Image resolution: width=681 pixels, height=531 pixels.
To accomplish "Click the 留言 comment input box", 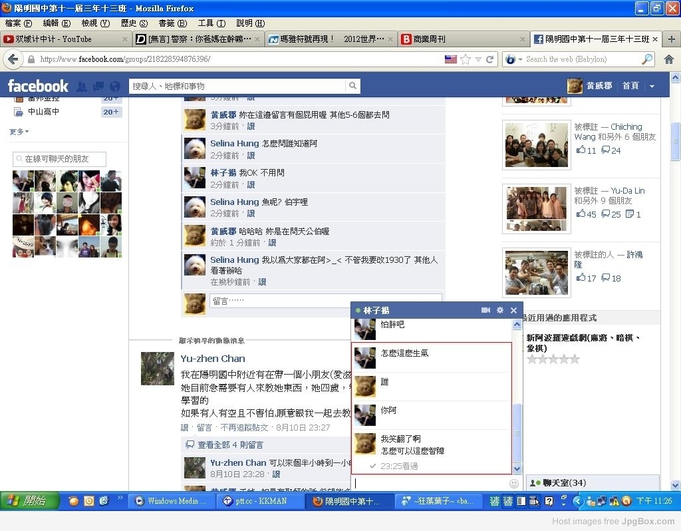I will pyautogui.click(x=325, y=301).
